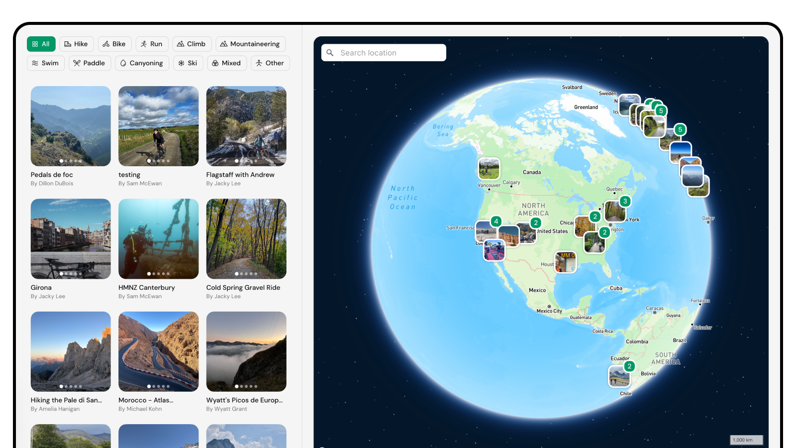This screenshot has width=796, height=448.
Task: Click the HMNZ Canterbury title
Action: [x=147, y=288]
